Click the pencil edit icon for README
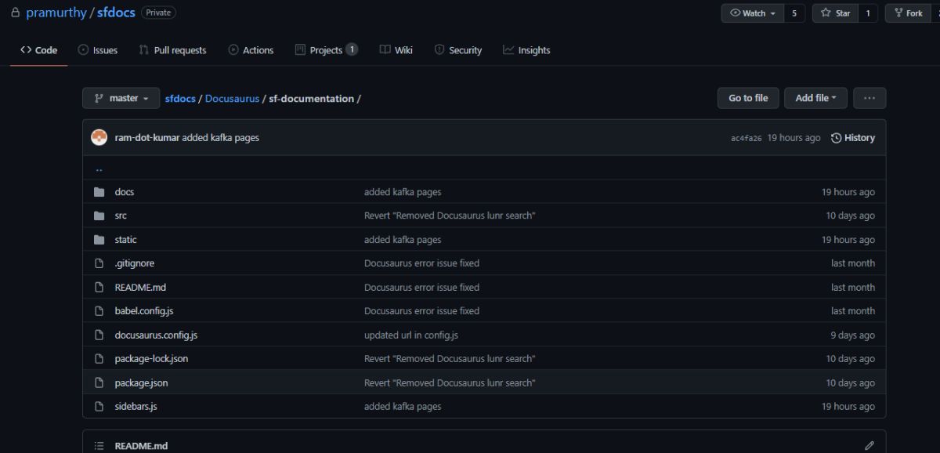This screenshot has height=453, width=940. [x=869, y=445]
